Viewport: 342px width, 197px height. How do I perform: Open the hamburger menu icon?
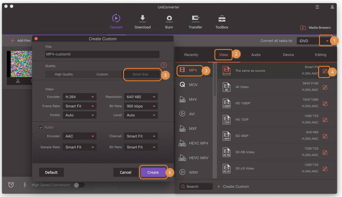[317, 7]
